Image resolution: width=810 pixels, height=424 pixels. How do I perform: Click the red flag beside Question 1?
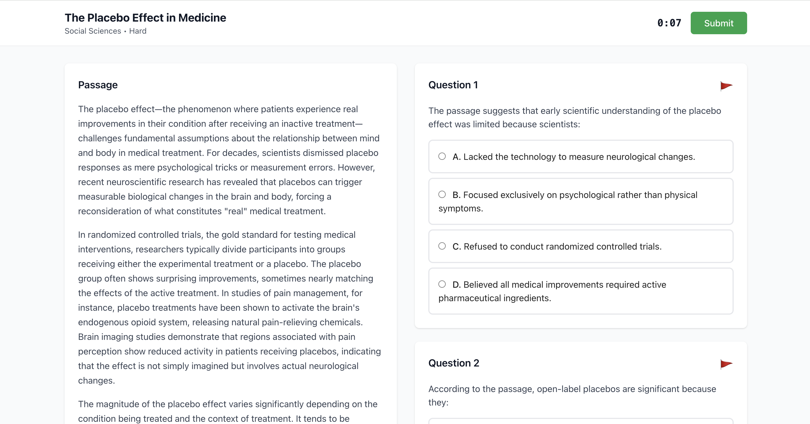tap(726, 86)
